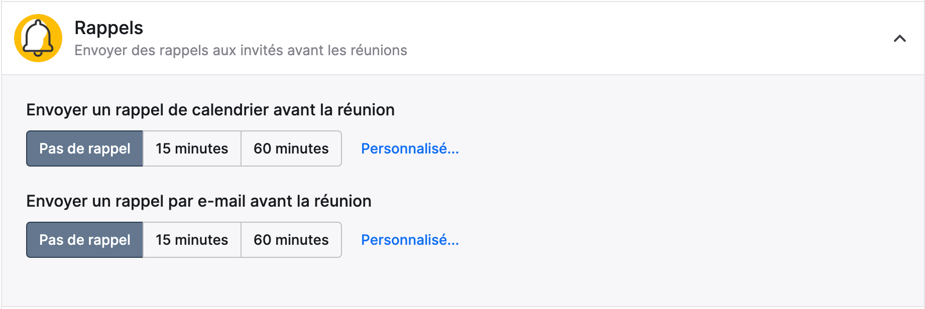This screenshot has height=309, width=925.
Task: Toggle the Rappels panel using up arrow
Action: coord(899,39)
